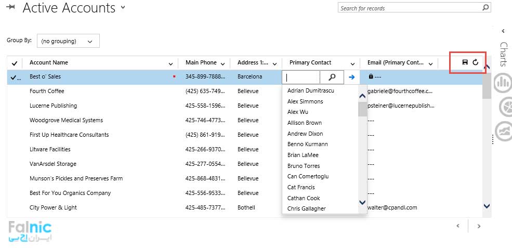Image resolution: width=512 pixels, height=248 pixels.
Task: Open the Litware Facilities account
Action: pos(50,149)
